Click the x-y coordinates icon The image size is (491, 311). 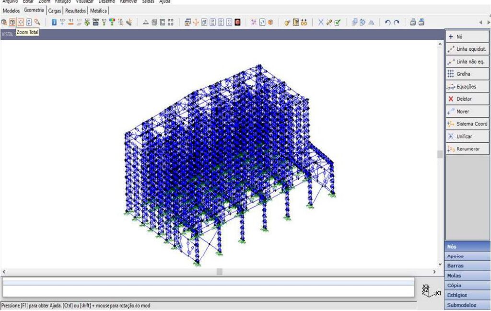(x=262, y=22)
